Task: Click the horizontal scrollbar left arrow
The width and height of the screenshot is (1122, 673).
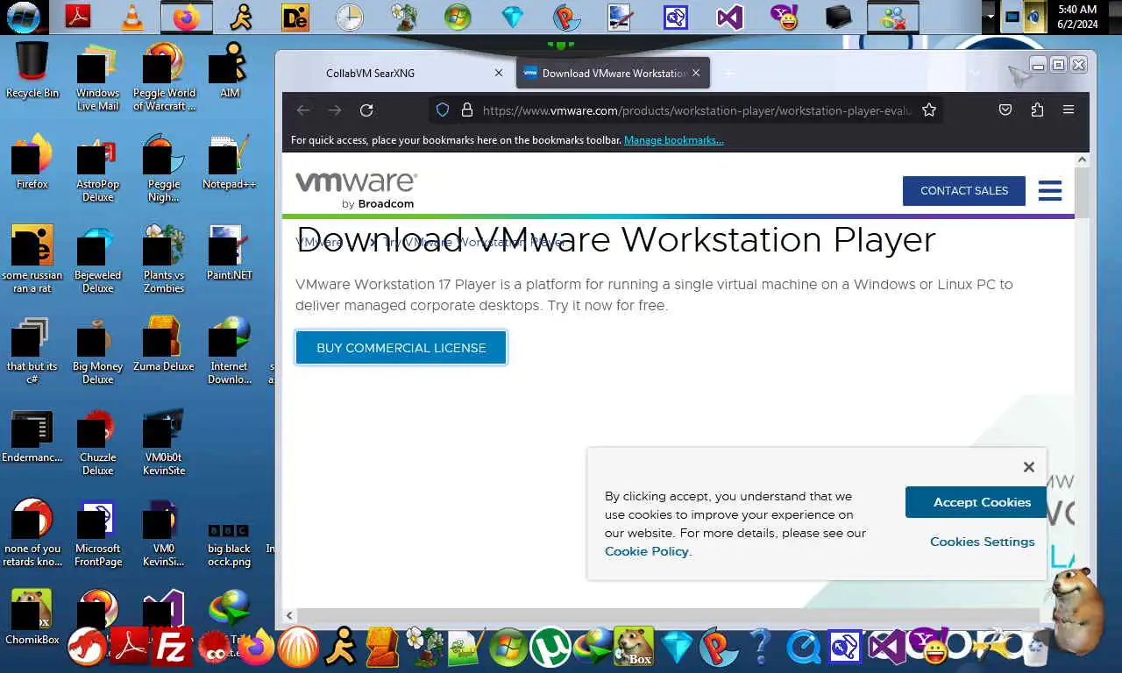Action: click(x=289, y=616)
